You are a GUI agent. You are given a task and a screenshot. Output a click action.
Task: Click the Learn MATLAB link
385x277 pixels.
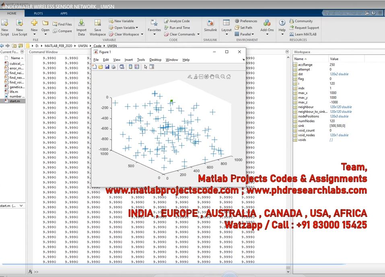303,34
